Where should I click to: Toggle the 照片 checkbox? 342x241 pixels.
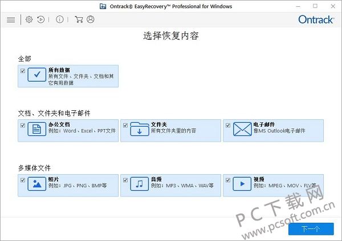tap(23, 180)
